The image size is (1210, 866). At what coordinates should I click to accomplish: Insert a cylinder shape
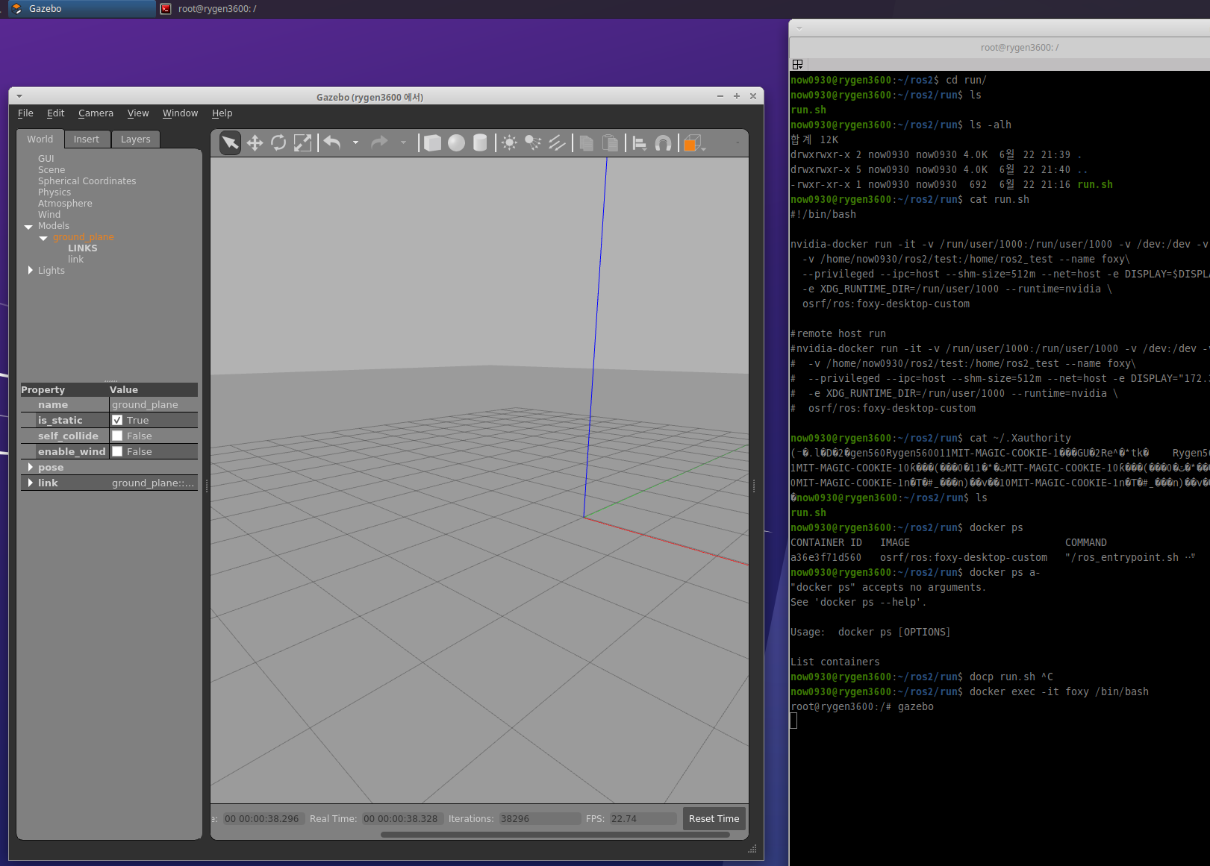coord(480,143)
